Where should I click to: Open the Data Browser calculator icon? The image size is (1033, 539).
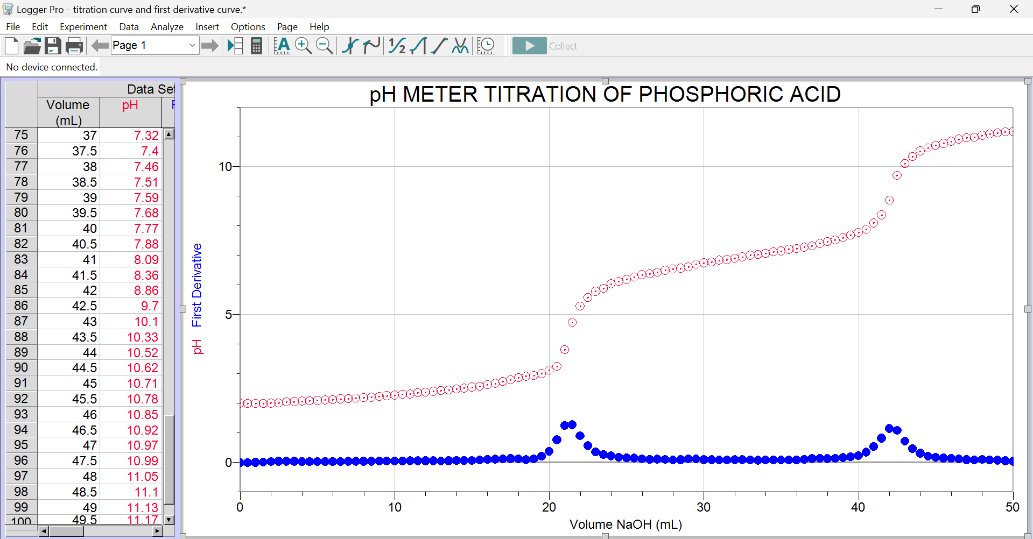(256, 46)
